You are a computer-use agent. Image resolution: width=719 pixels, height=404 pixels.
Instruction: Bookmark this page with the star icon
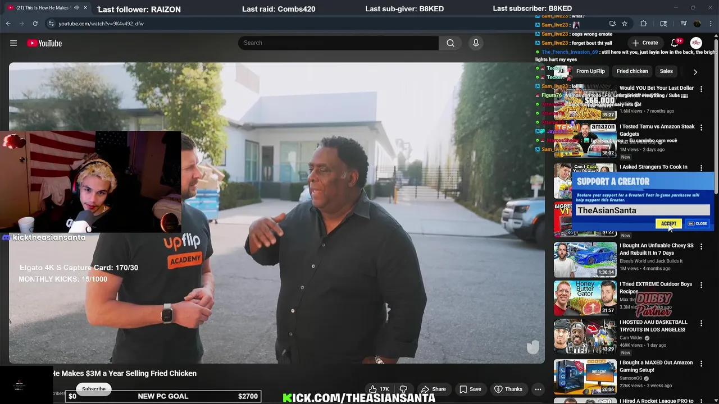pos(625,24)
